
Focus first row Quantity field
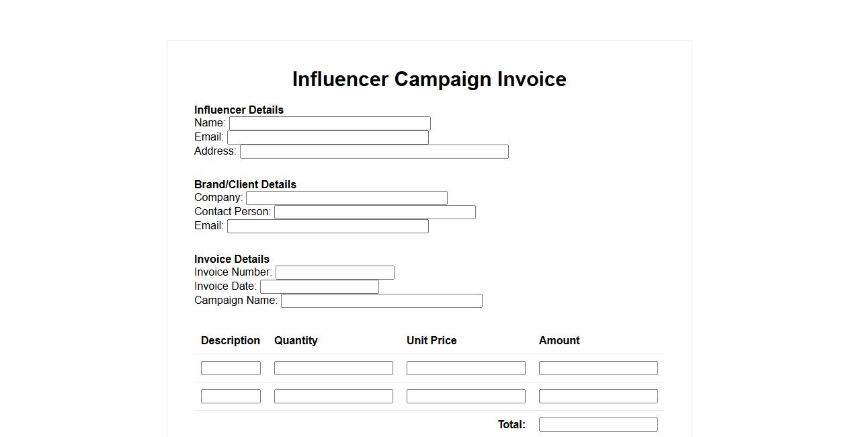coord(333,368)
